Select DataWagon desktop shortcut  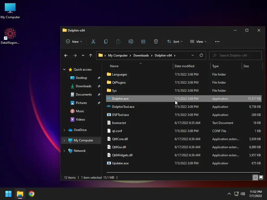10,36
